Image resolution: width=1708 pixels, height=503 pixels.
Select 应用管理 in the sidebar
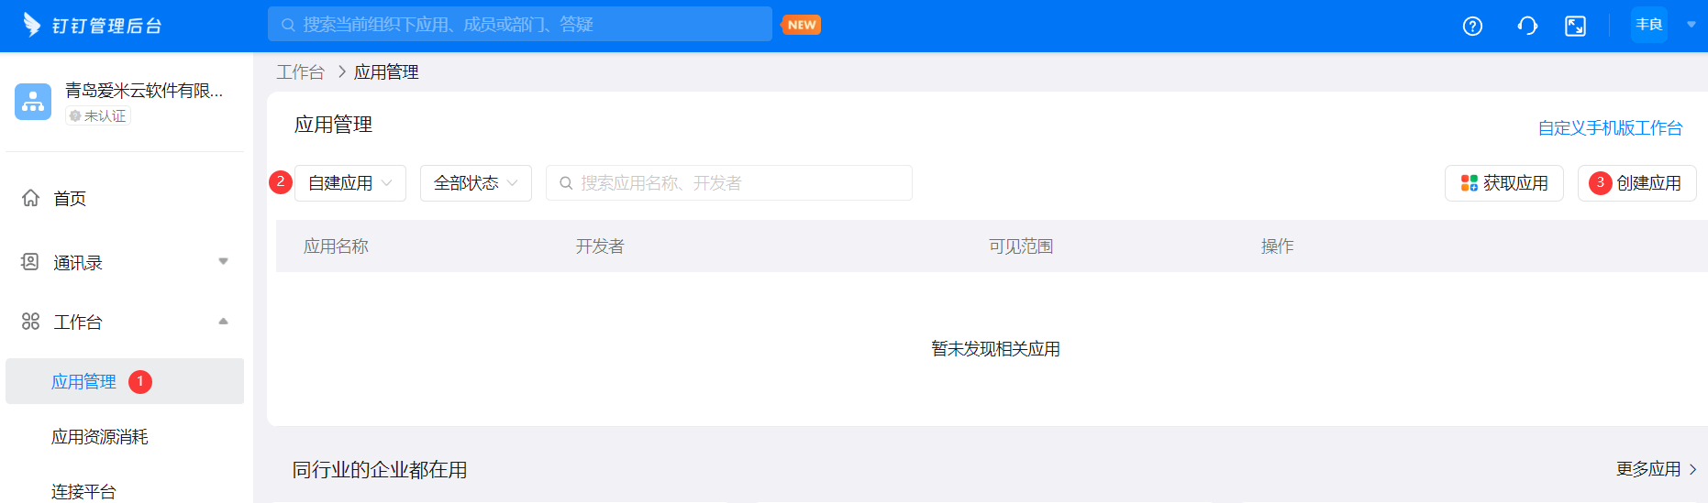pos(83,382)
